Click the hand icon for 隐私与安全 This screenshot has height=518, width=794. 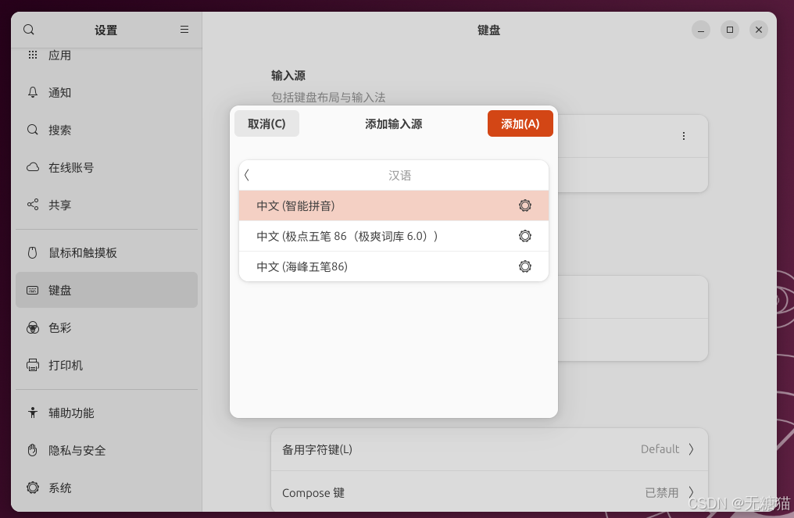tap(32, 450)
